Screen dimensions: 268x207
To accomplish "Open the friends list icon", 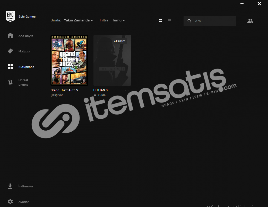I will coord(250,21).
